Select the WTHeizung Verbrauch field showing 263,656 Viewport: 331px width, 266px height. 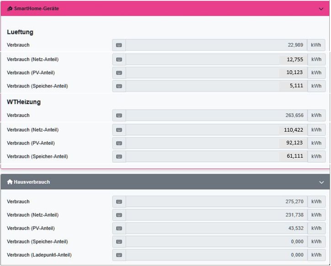coord(216,116)
